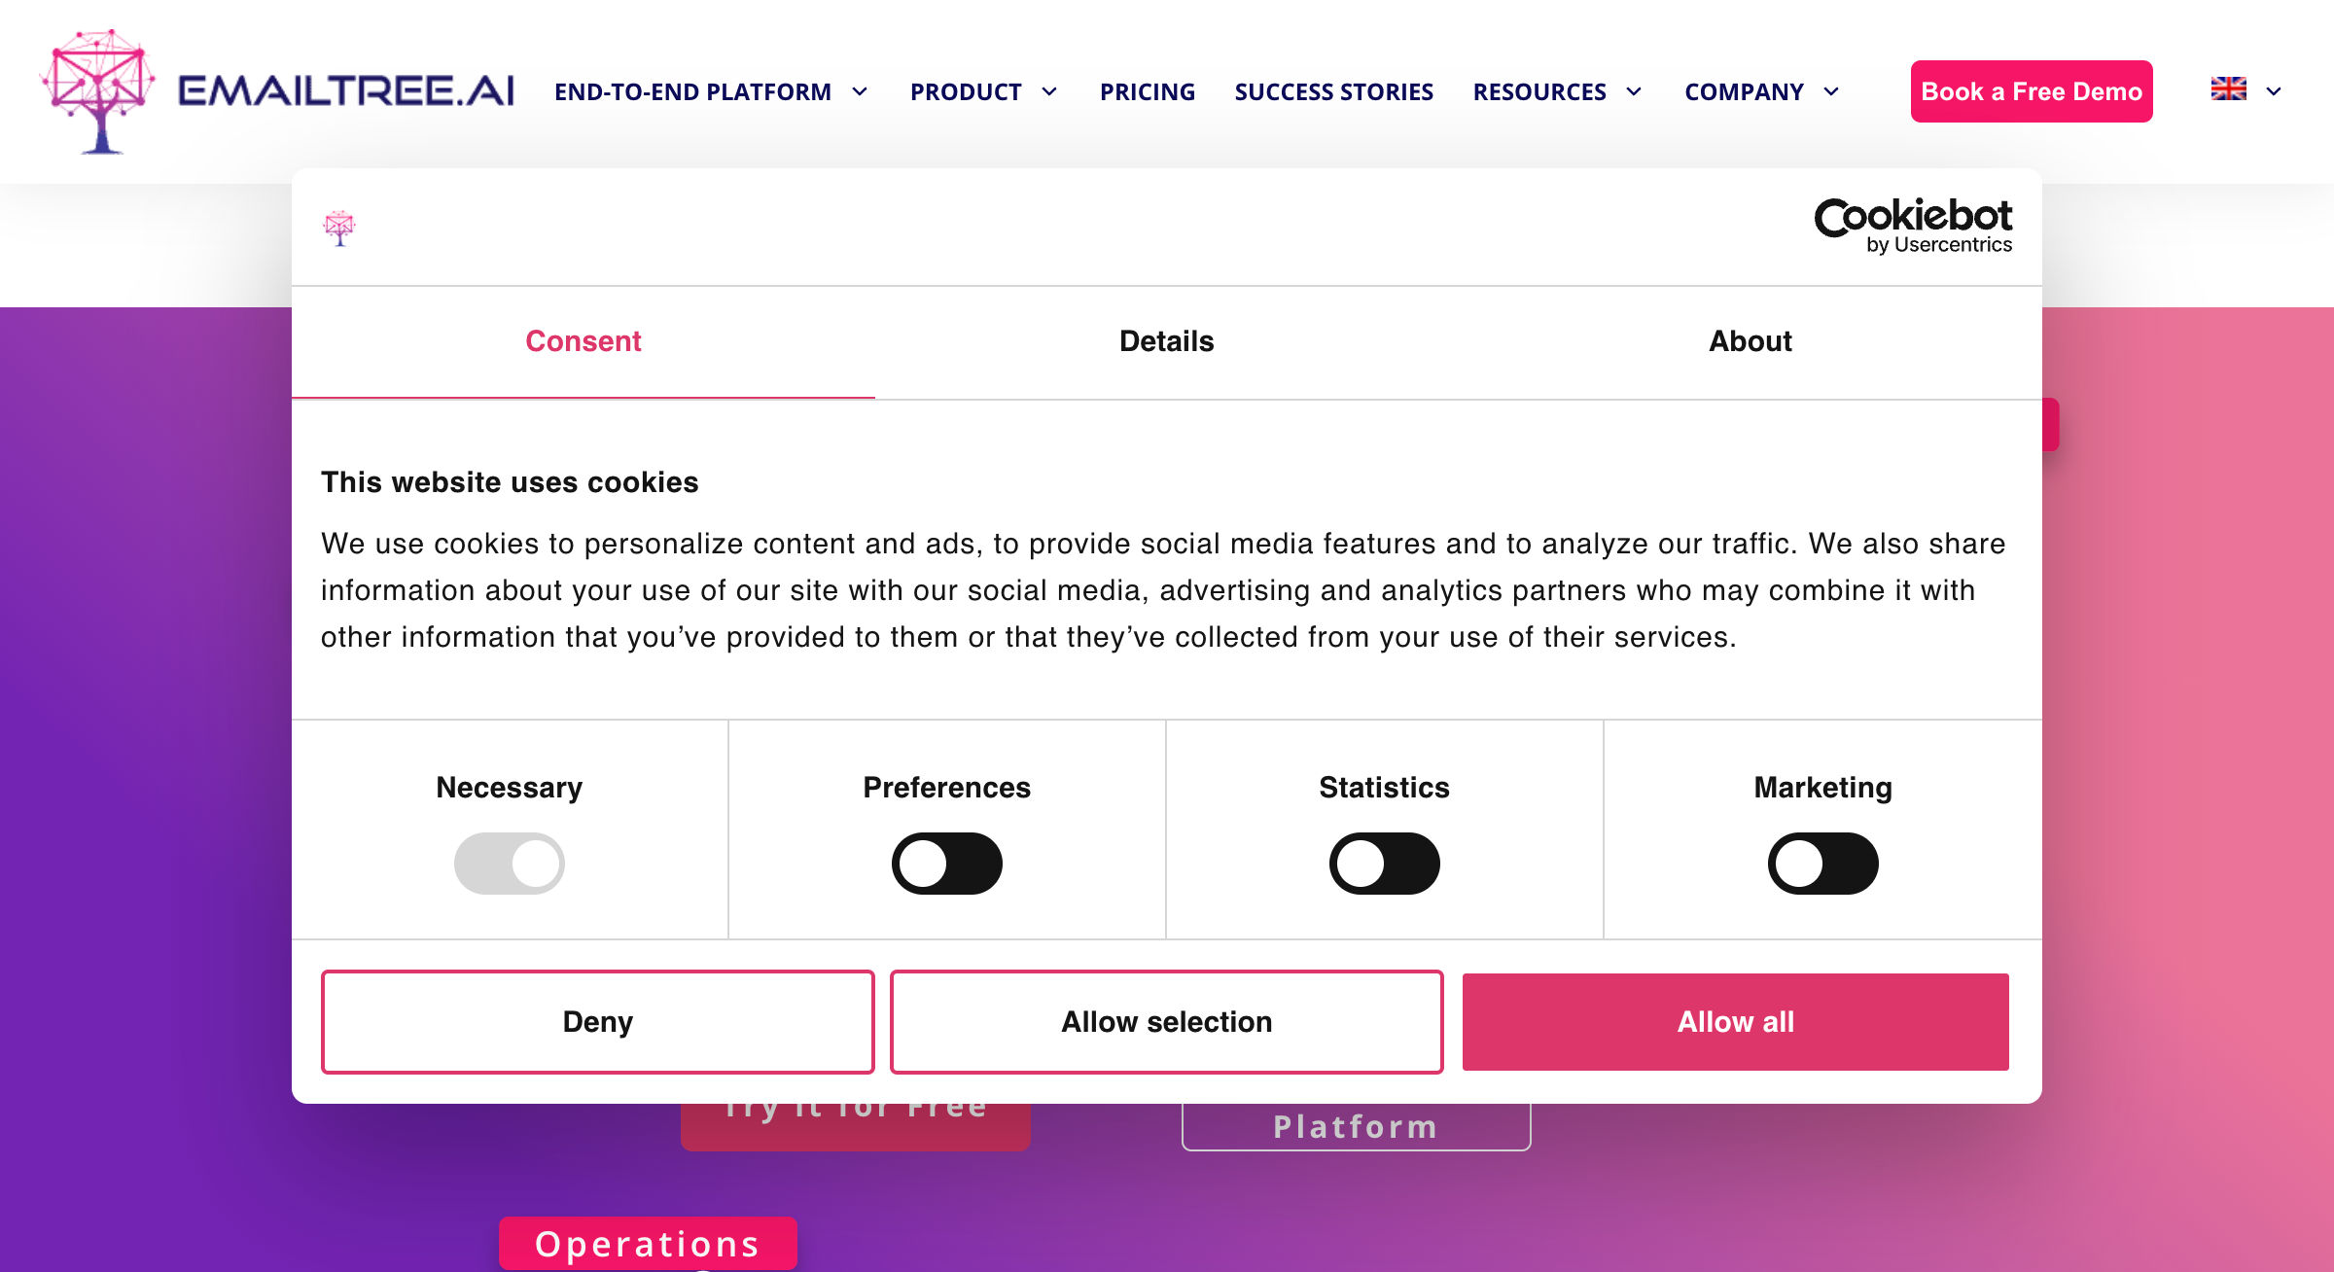Enable the Statistics cookie switch
The width and height of the screenshot is (2334, 1272).
[1385, 864]
